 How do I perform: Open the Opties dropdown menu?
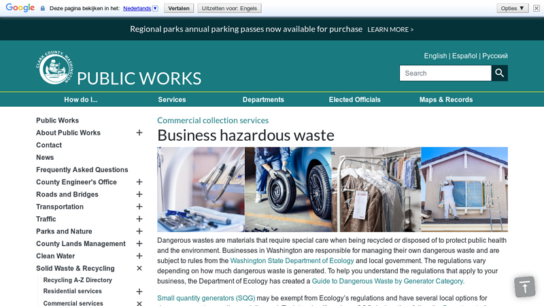pos(513,8)
